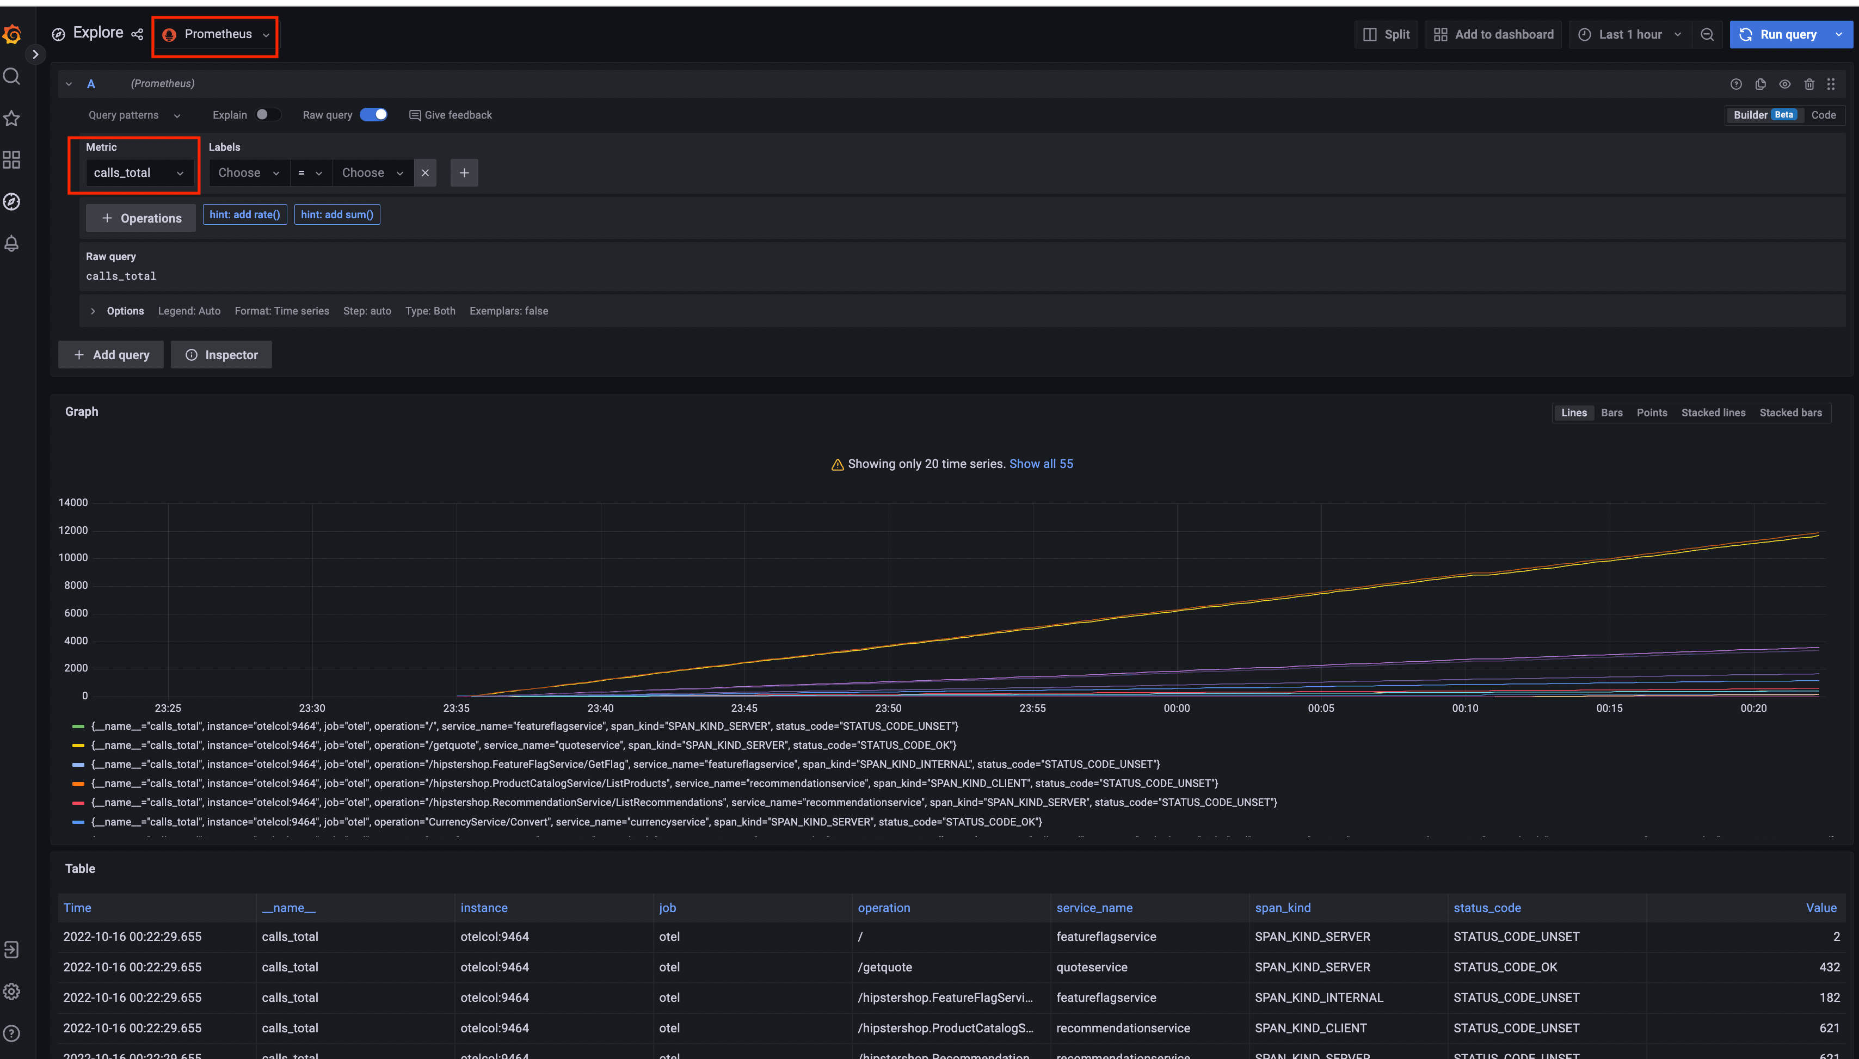Open the Alerting bell in sidebar
1859x1059 pixels.
pyautogui.click(x=11, y=244)
